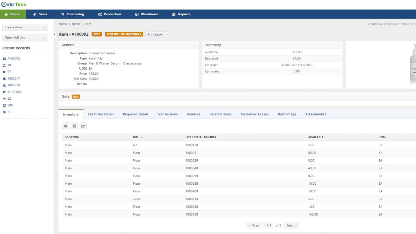Switch to the Transactions tab

167,114
